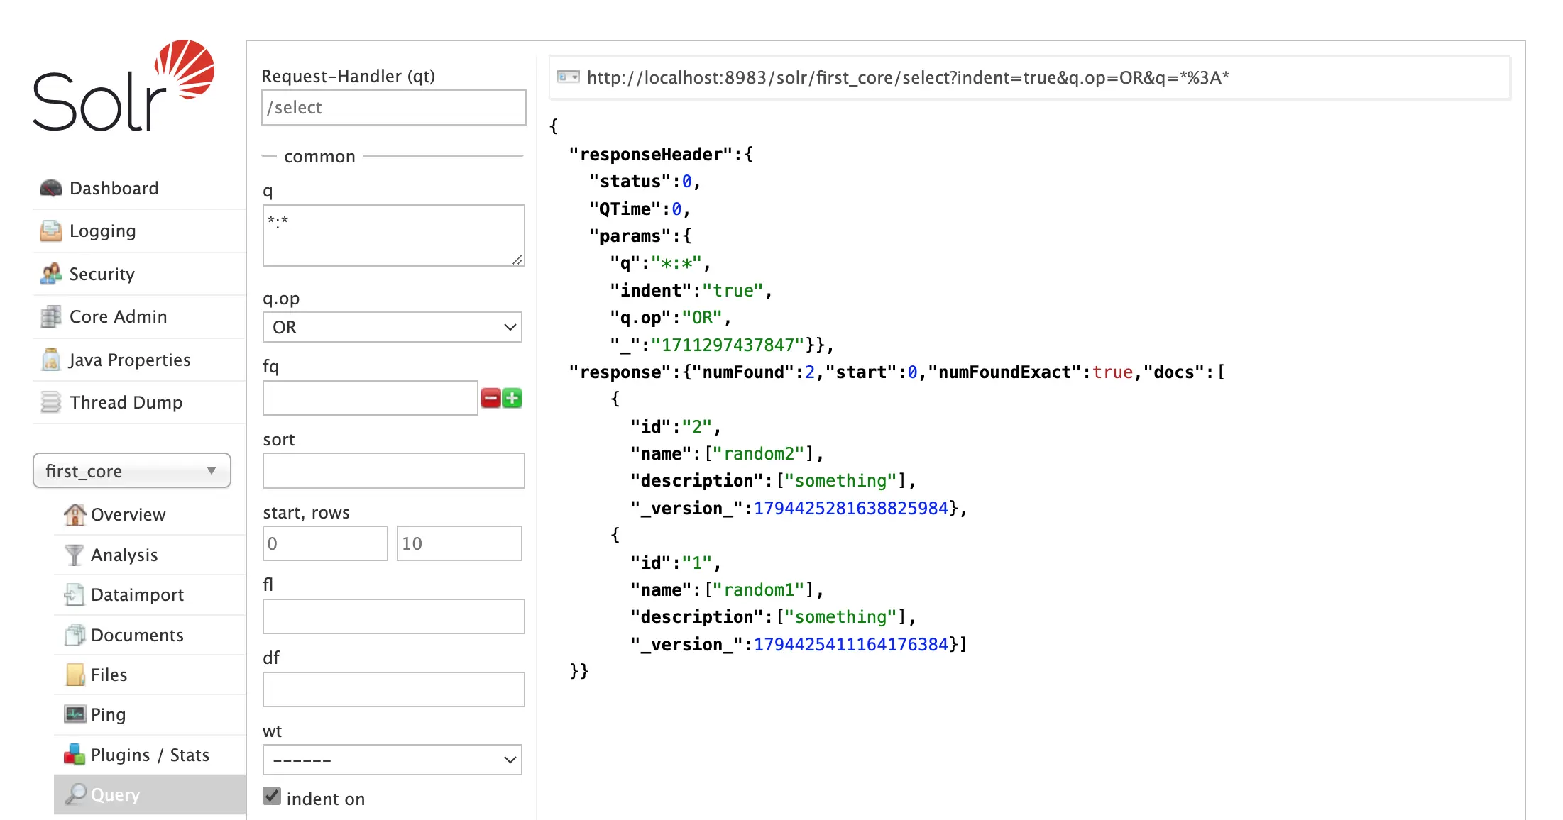Click the Security users icon
The height and width of the screenshot is (820, 1563).
[50, 274]
